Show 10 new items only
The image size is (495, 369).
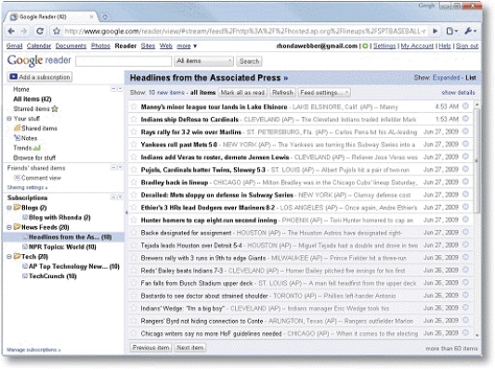point(166,93)
